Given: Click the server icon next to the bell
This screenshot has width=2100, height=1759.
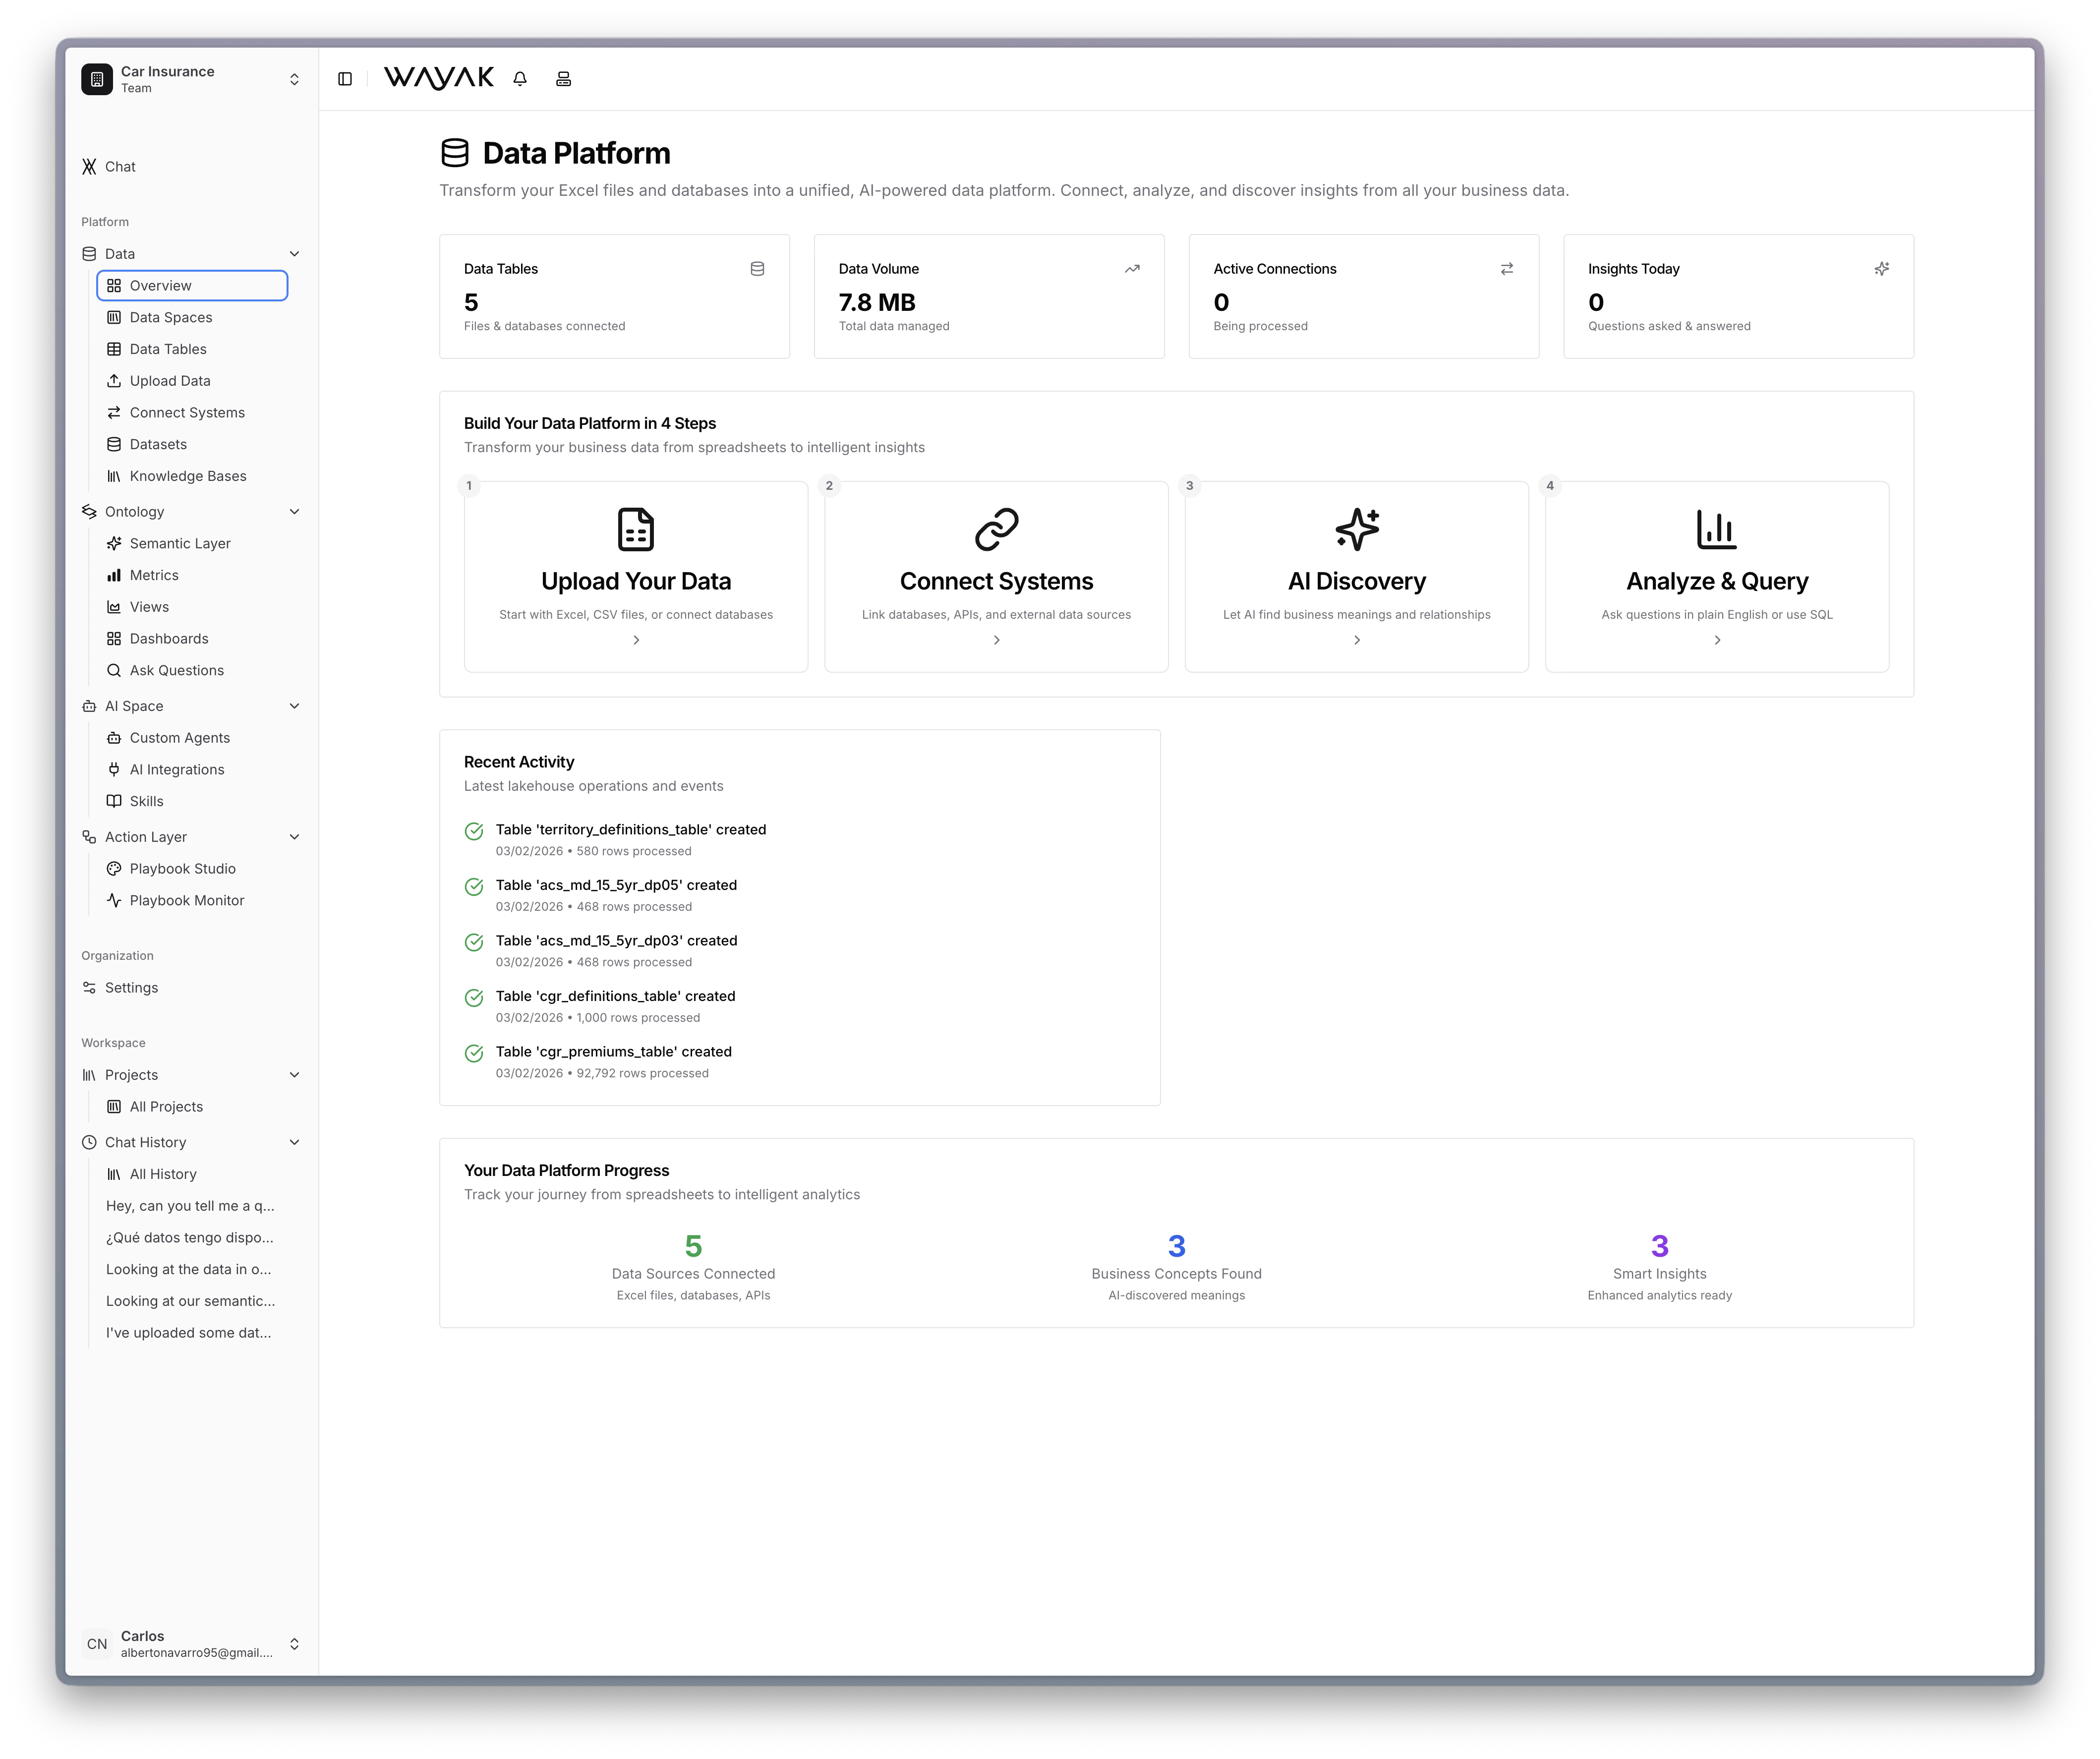Looking at the screenshot, I should pos(563,78).
